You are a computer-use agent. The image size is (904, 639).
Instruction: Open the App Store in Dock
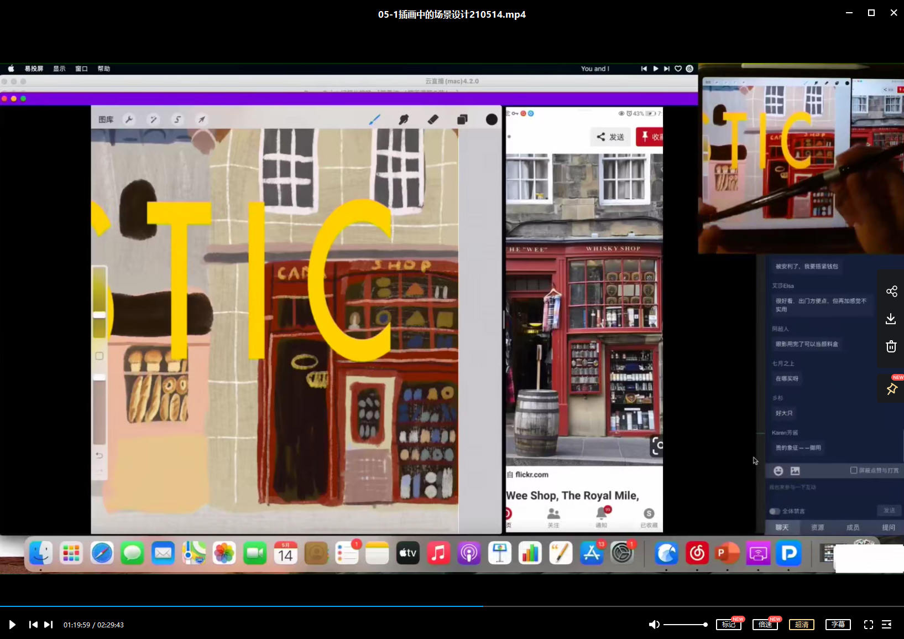[x=591, y=553]
